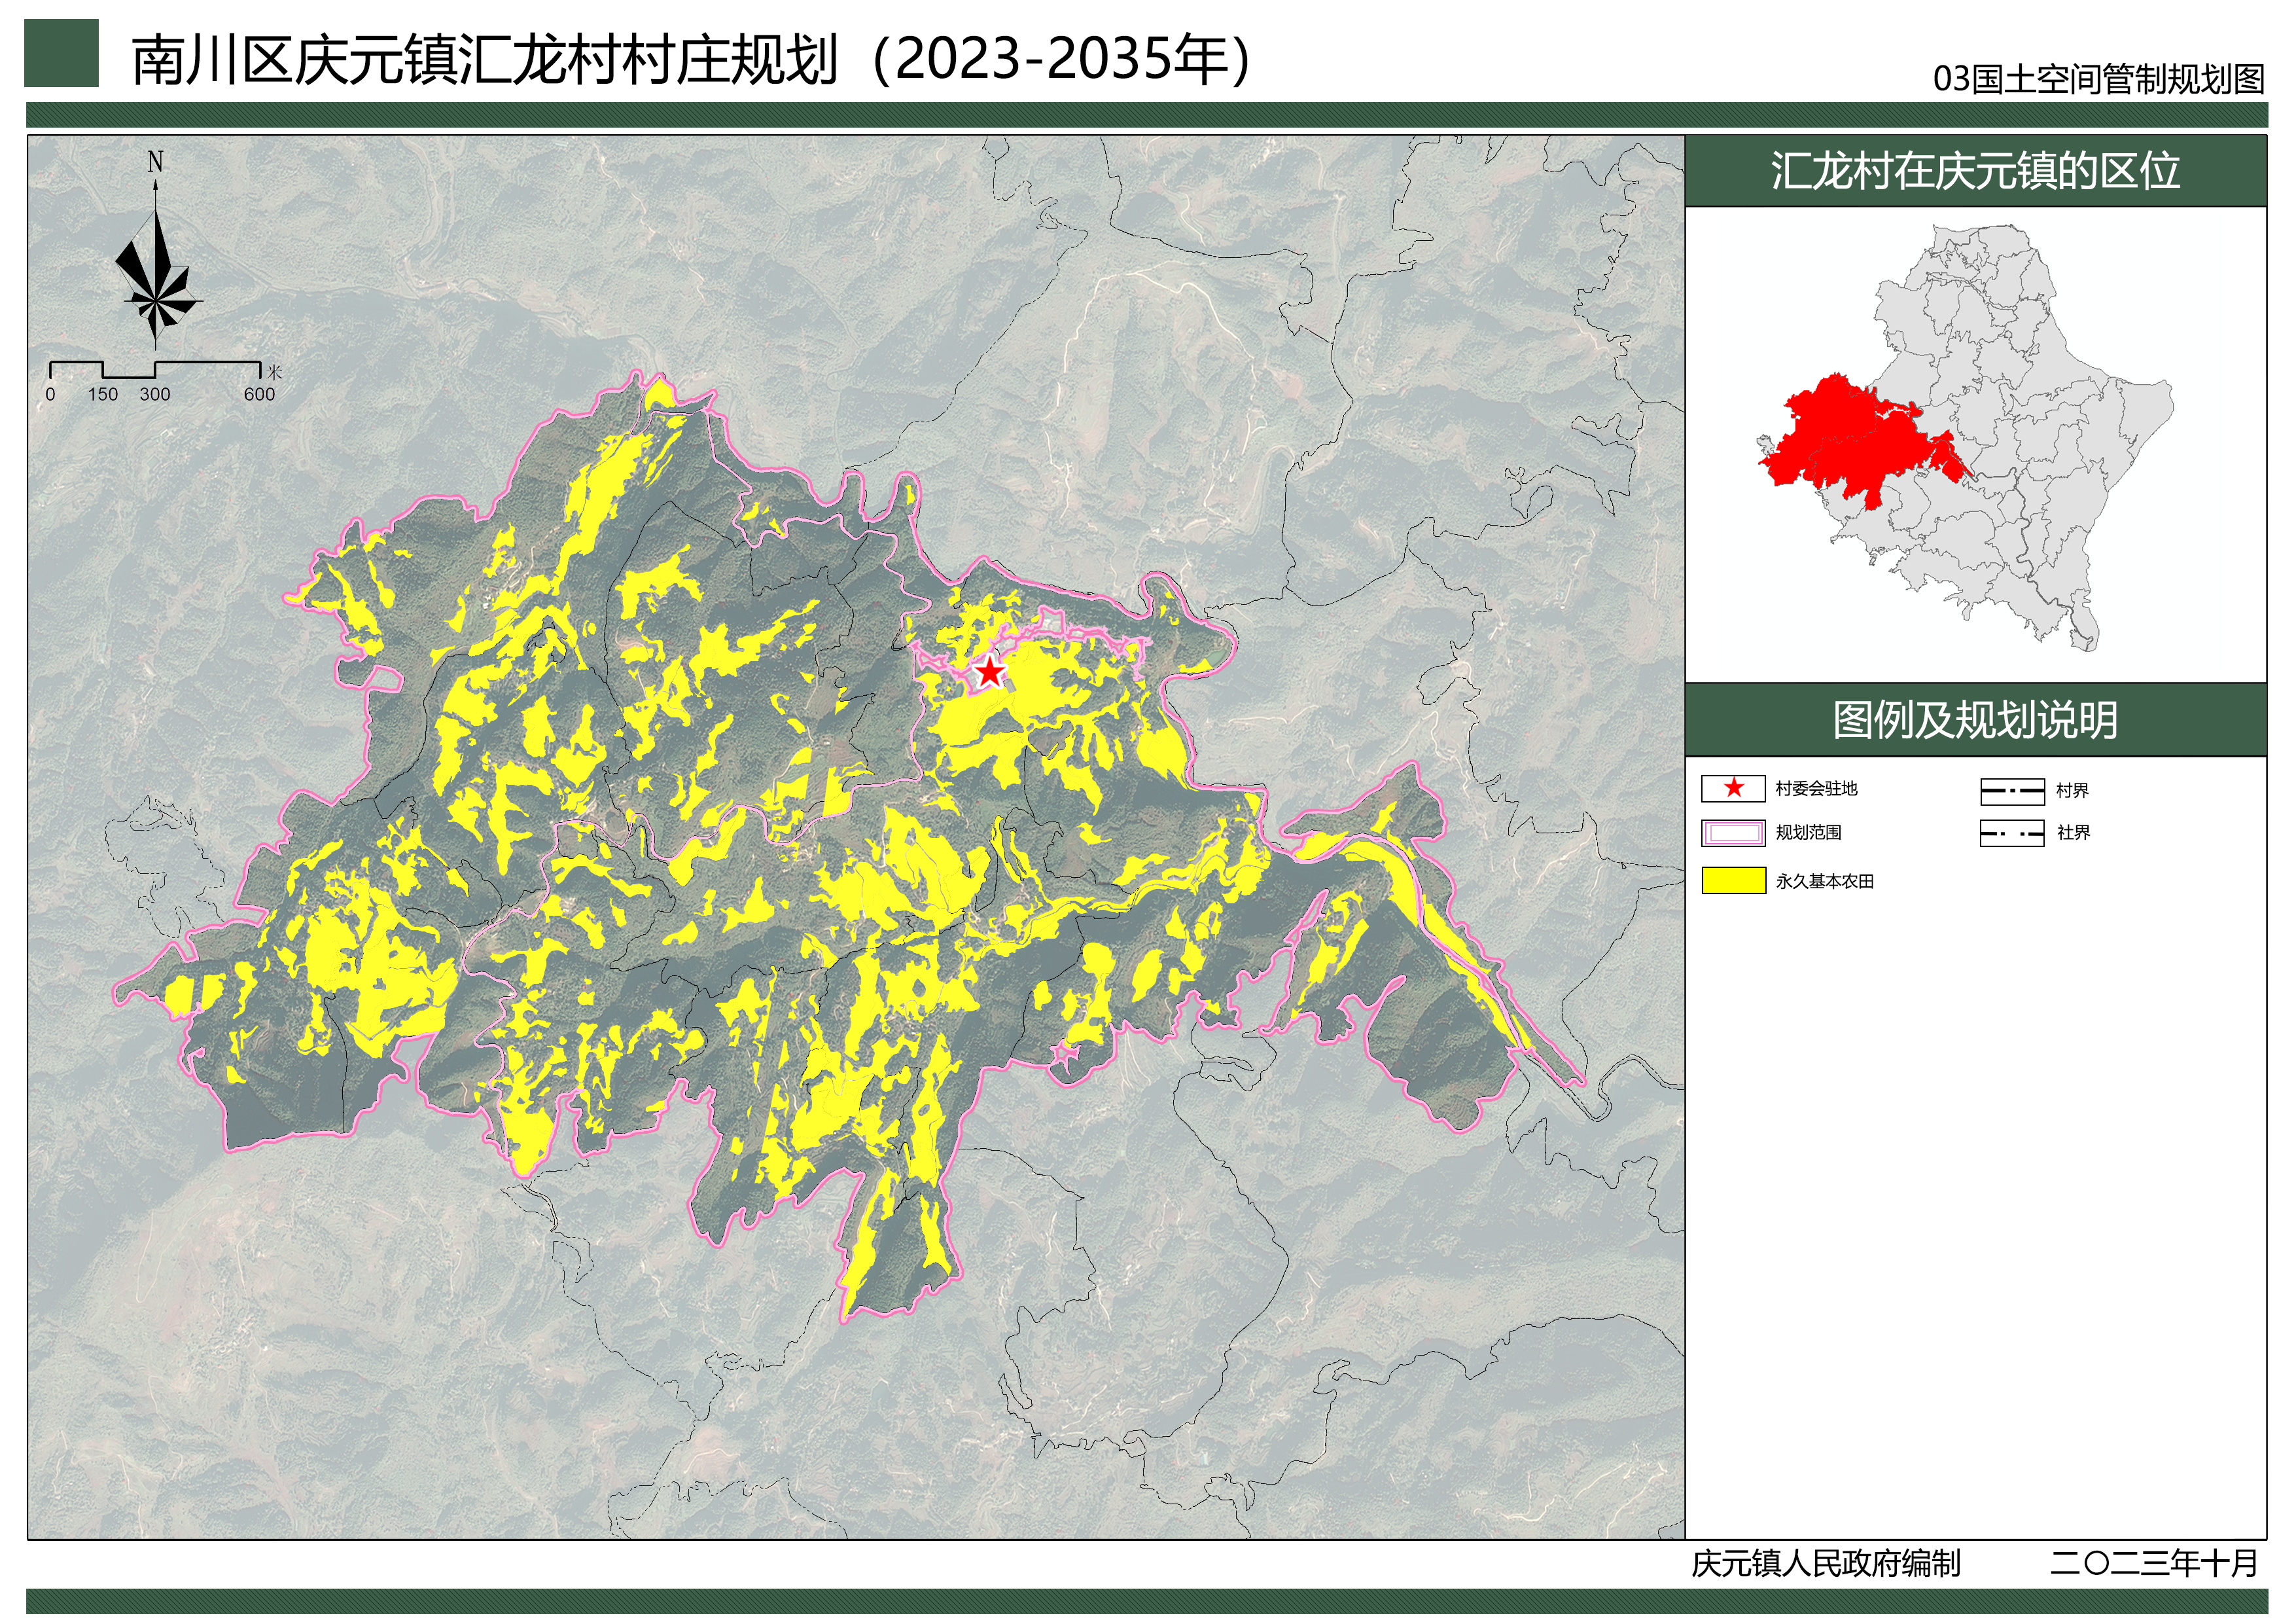Click the red star legend symbol for 村委会驻地
The width and height of the screenshot is (2296, 1624).
[1733, 789]
